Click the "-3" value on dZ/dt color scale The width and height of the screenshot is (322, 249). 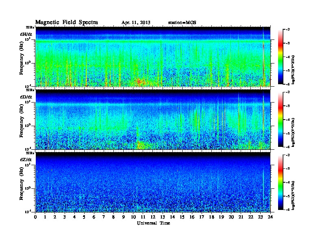coord(287,169)
